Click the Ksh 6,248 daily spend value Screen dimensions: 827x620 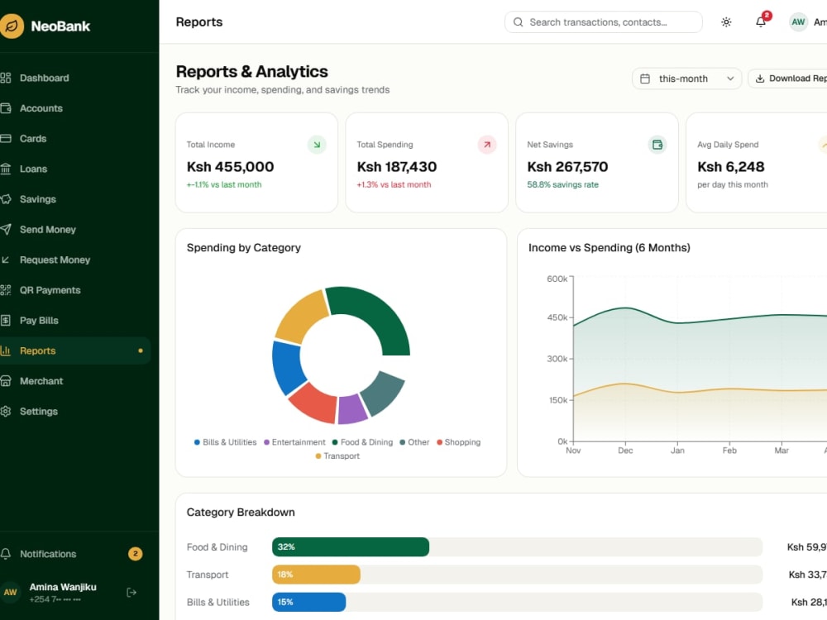pyautogui.click(x=730, y=167)
